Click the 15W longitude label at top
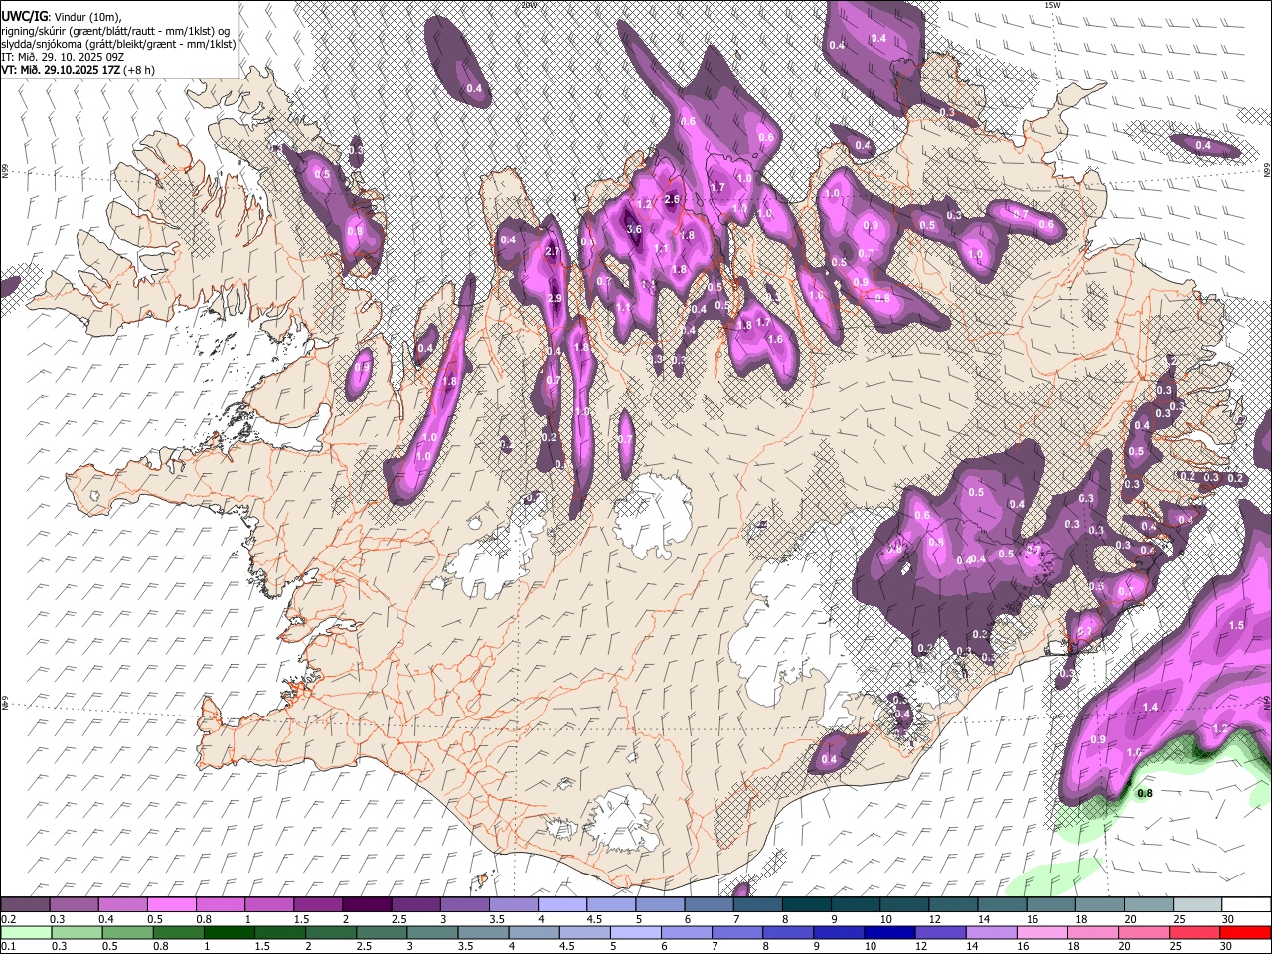1272x954 pixels. (1051, 5)
